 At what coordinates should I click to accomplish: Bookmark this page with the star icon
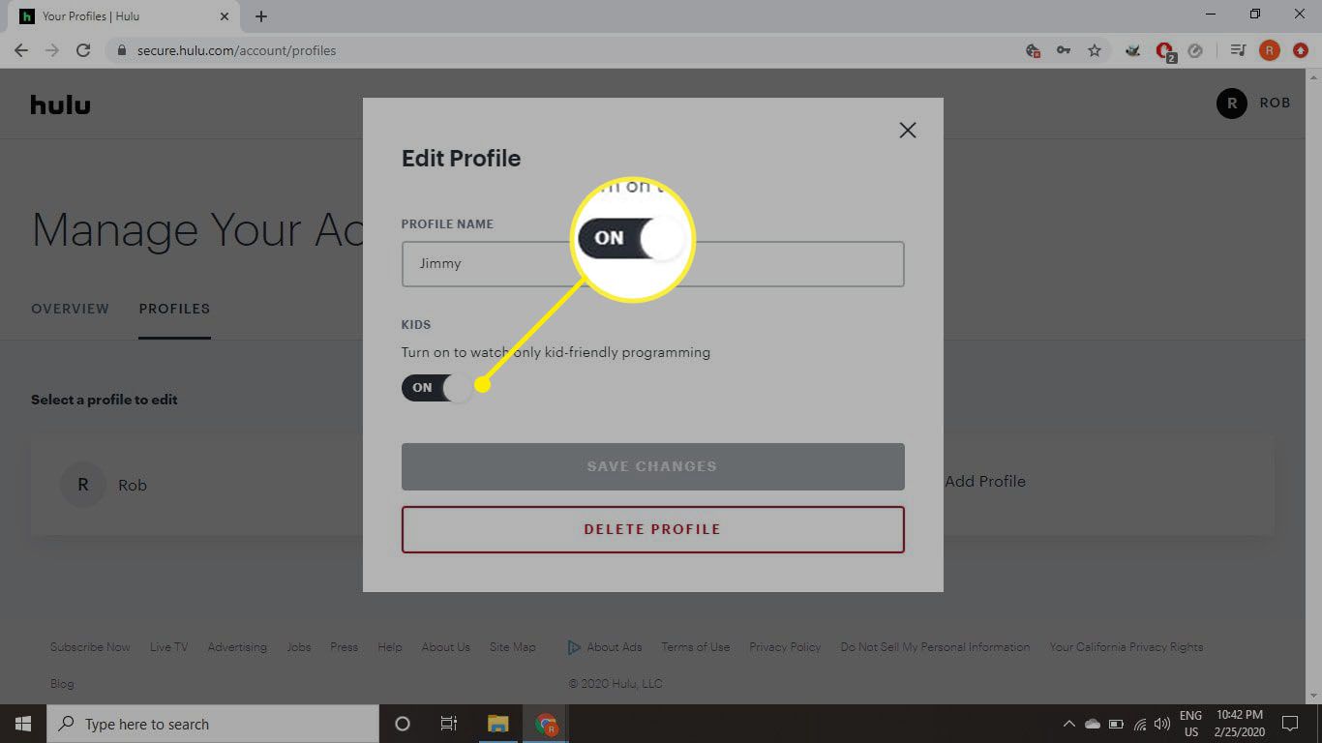[x=1095, y=50]
